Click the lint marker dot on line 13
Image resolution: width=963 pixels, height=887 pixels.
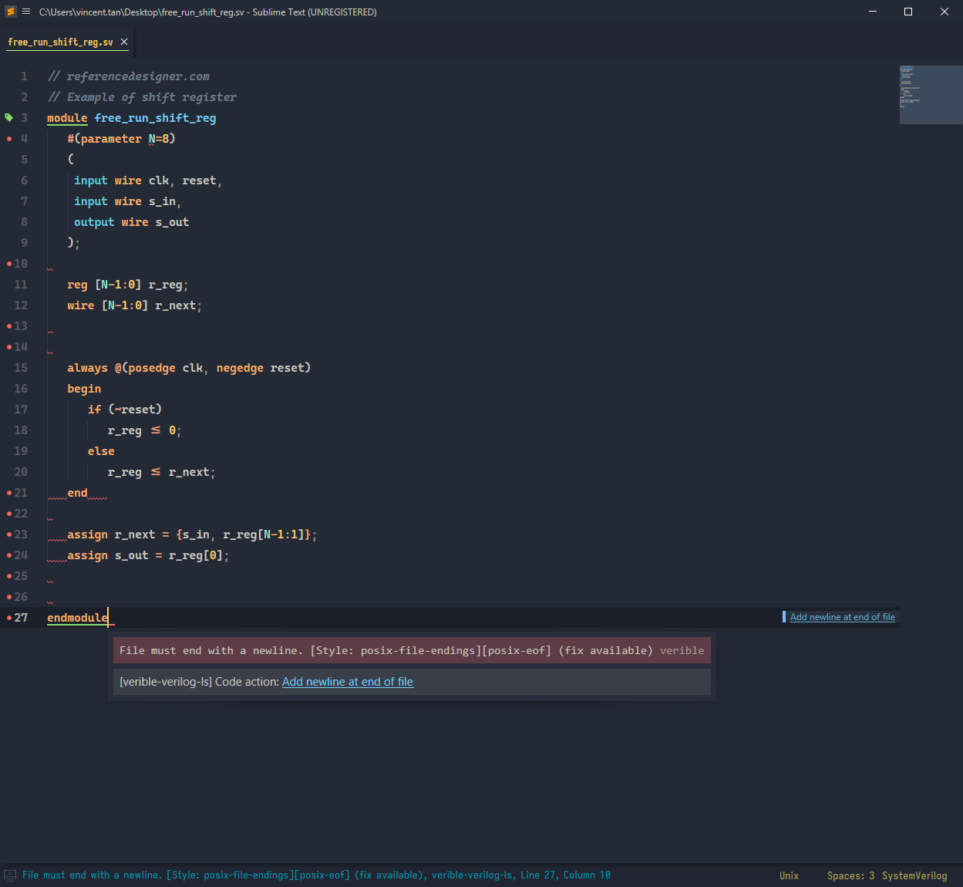tap(9, 326)
